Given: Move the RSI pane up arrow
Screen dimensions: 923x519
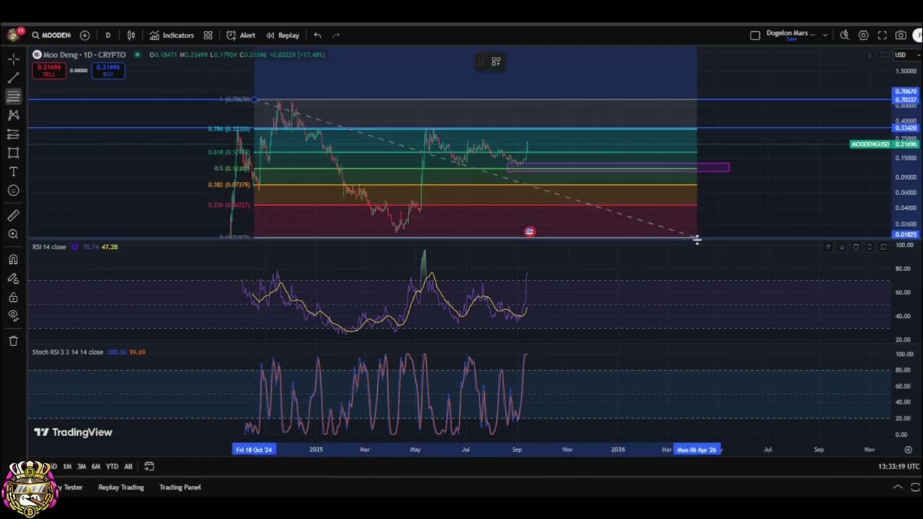Looking at the screenshot, I should click(x=828, y=247).
